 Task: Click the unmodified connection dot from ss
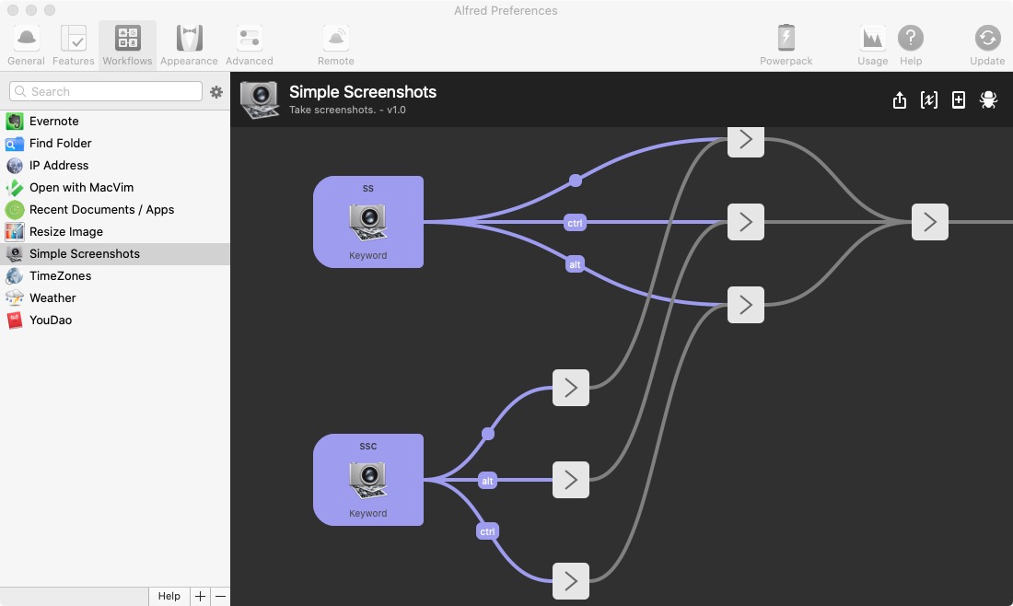[x=575, y=181]
